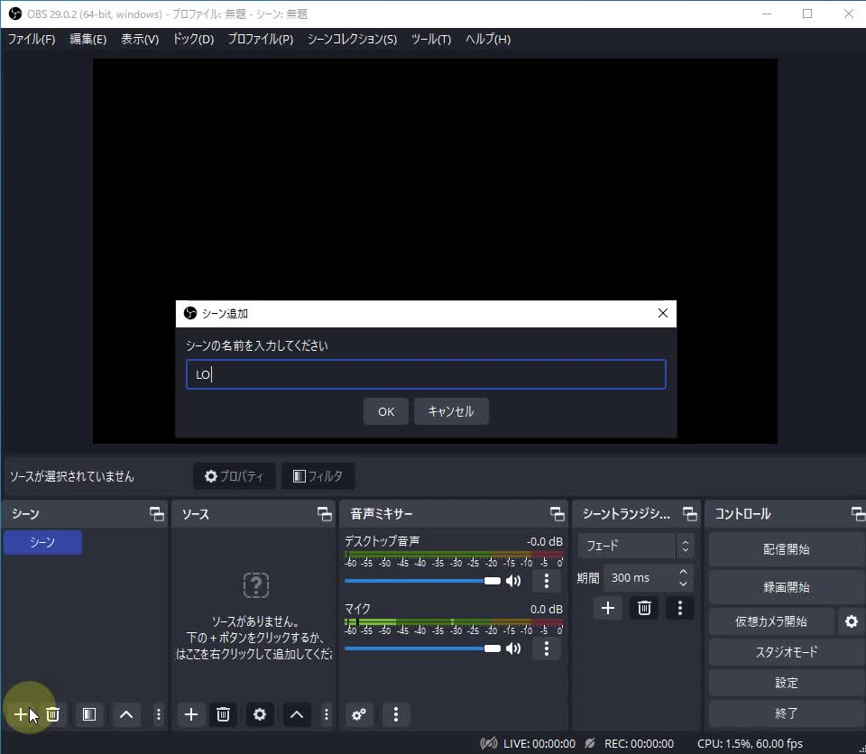Image resolution: width=866 pixels, height=754 pixels.
Task: Undock the シーン panel
Action: pyautogui.click(x=157, y=514)
